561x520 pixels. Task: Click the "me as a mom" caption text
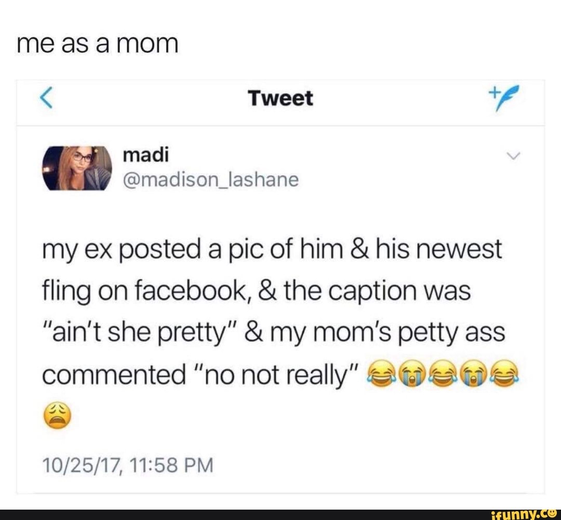click(97, 44)
